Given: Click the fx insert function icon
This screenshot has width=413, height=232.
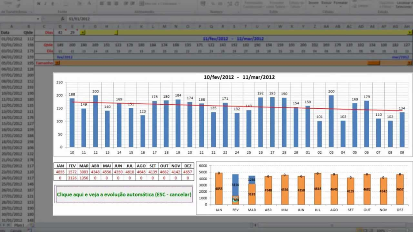Looking at the screenshot, I should 62,19.
